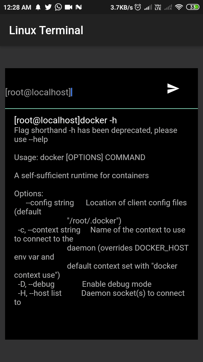
Task: Select the 'Usage: docker [OPTIONS] COMMAND' line
Action: click(x=80, y=158)
